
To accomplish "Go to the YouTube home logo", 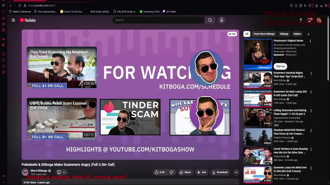I will (28, 20).
